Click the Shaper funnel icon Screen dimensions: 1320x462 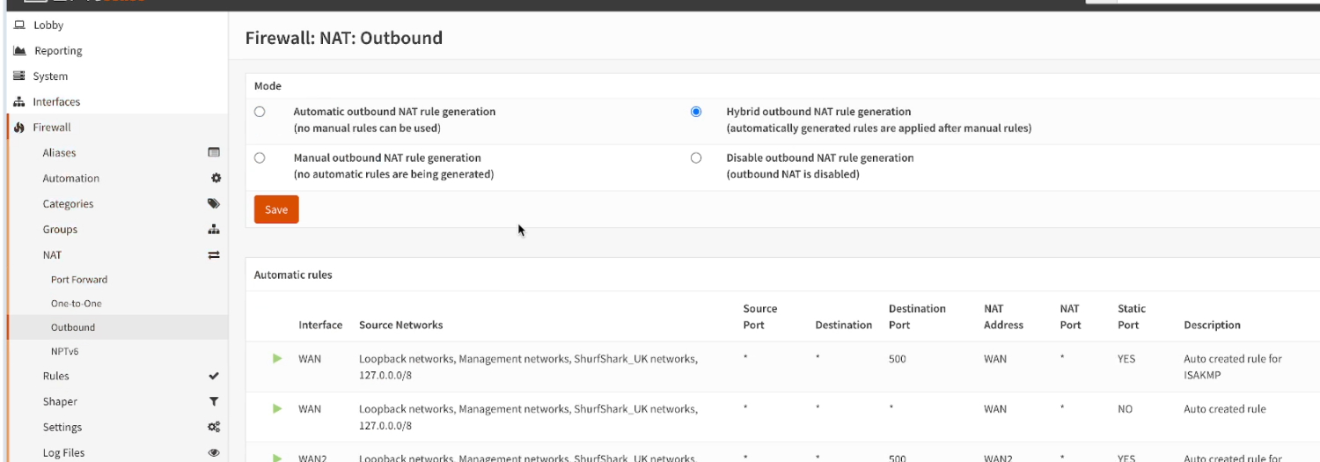click(214, 402)
